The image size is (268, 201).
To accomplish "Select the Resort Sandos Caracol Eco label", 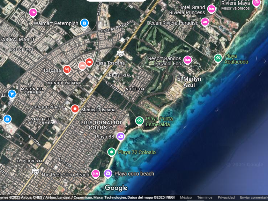I will tap(165, 61).
